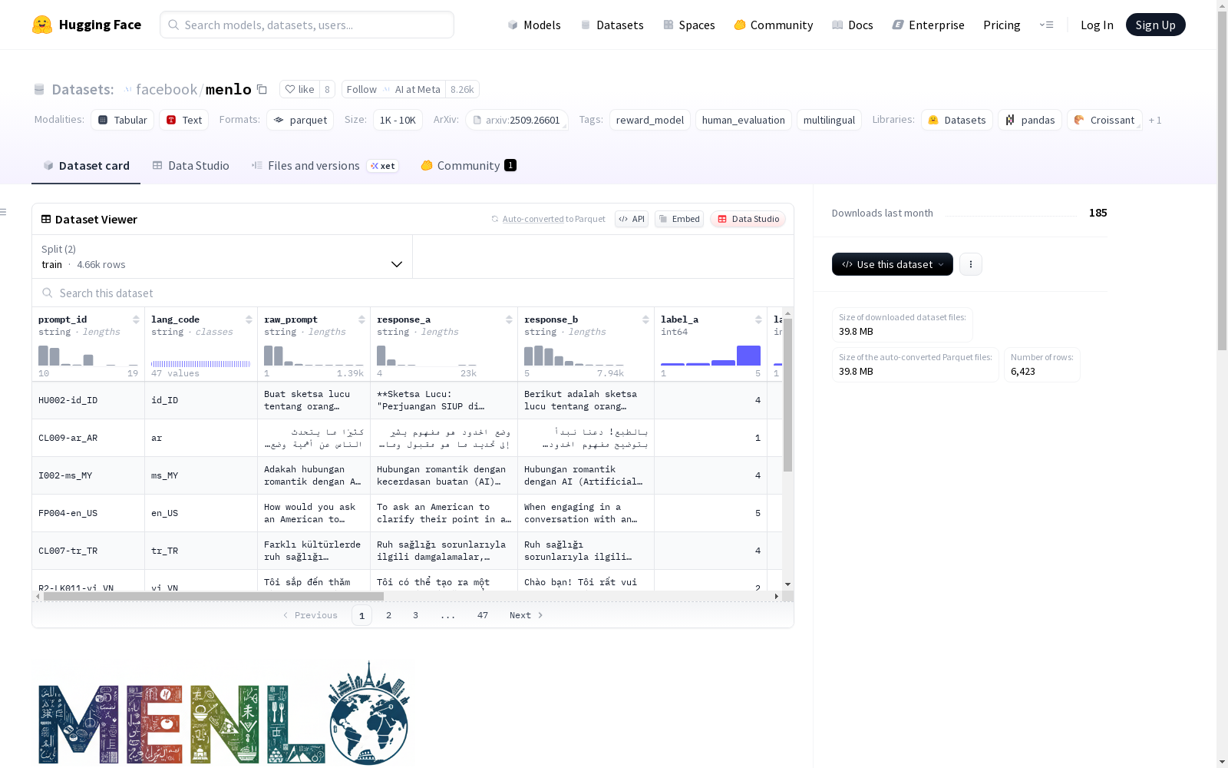Click the Search models, datasets, users field
The image size is (1228, 768).
tap(307, 25)
